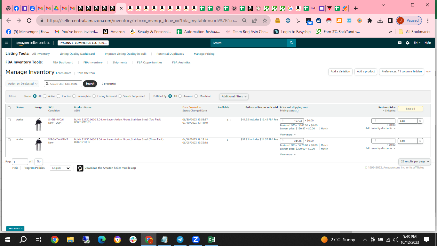The height and width of the screenshot is (246, 437).
Task: Select the Incomplete status radio filter
Action: pyautogui.click(x=74, y=96)
